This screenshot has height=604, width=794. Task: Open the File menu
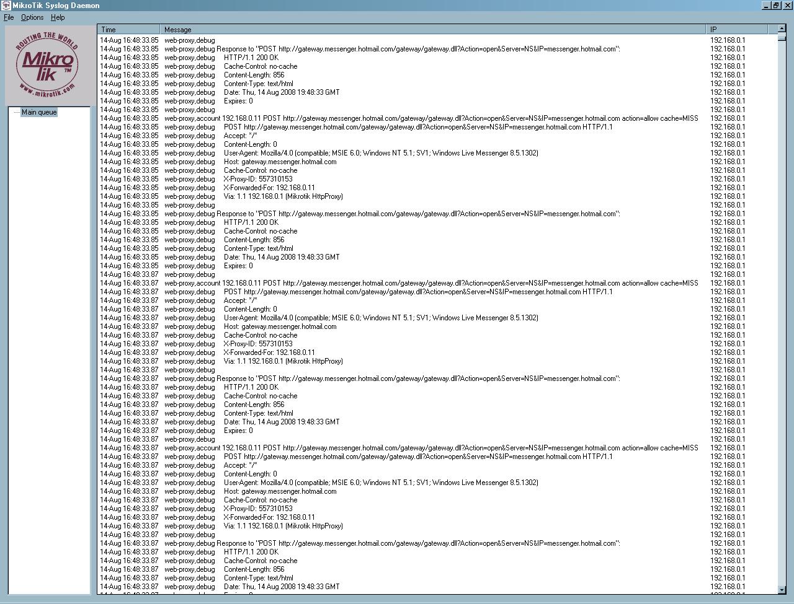pyautogui.click(x=9, y=17)
